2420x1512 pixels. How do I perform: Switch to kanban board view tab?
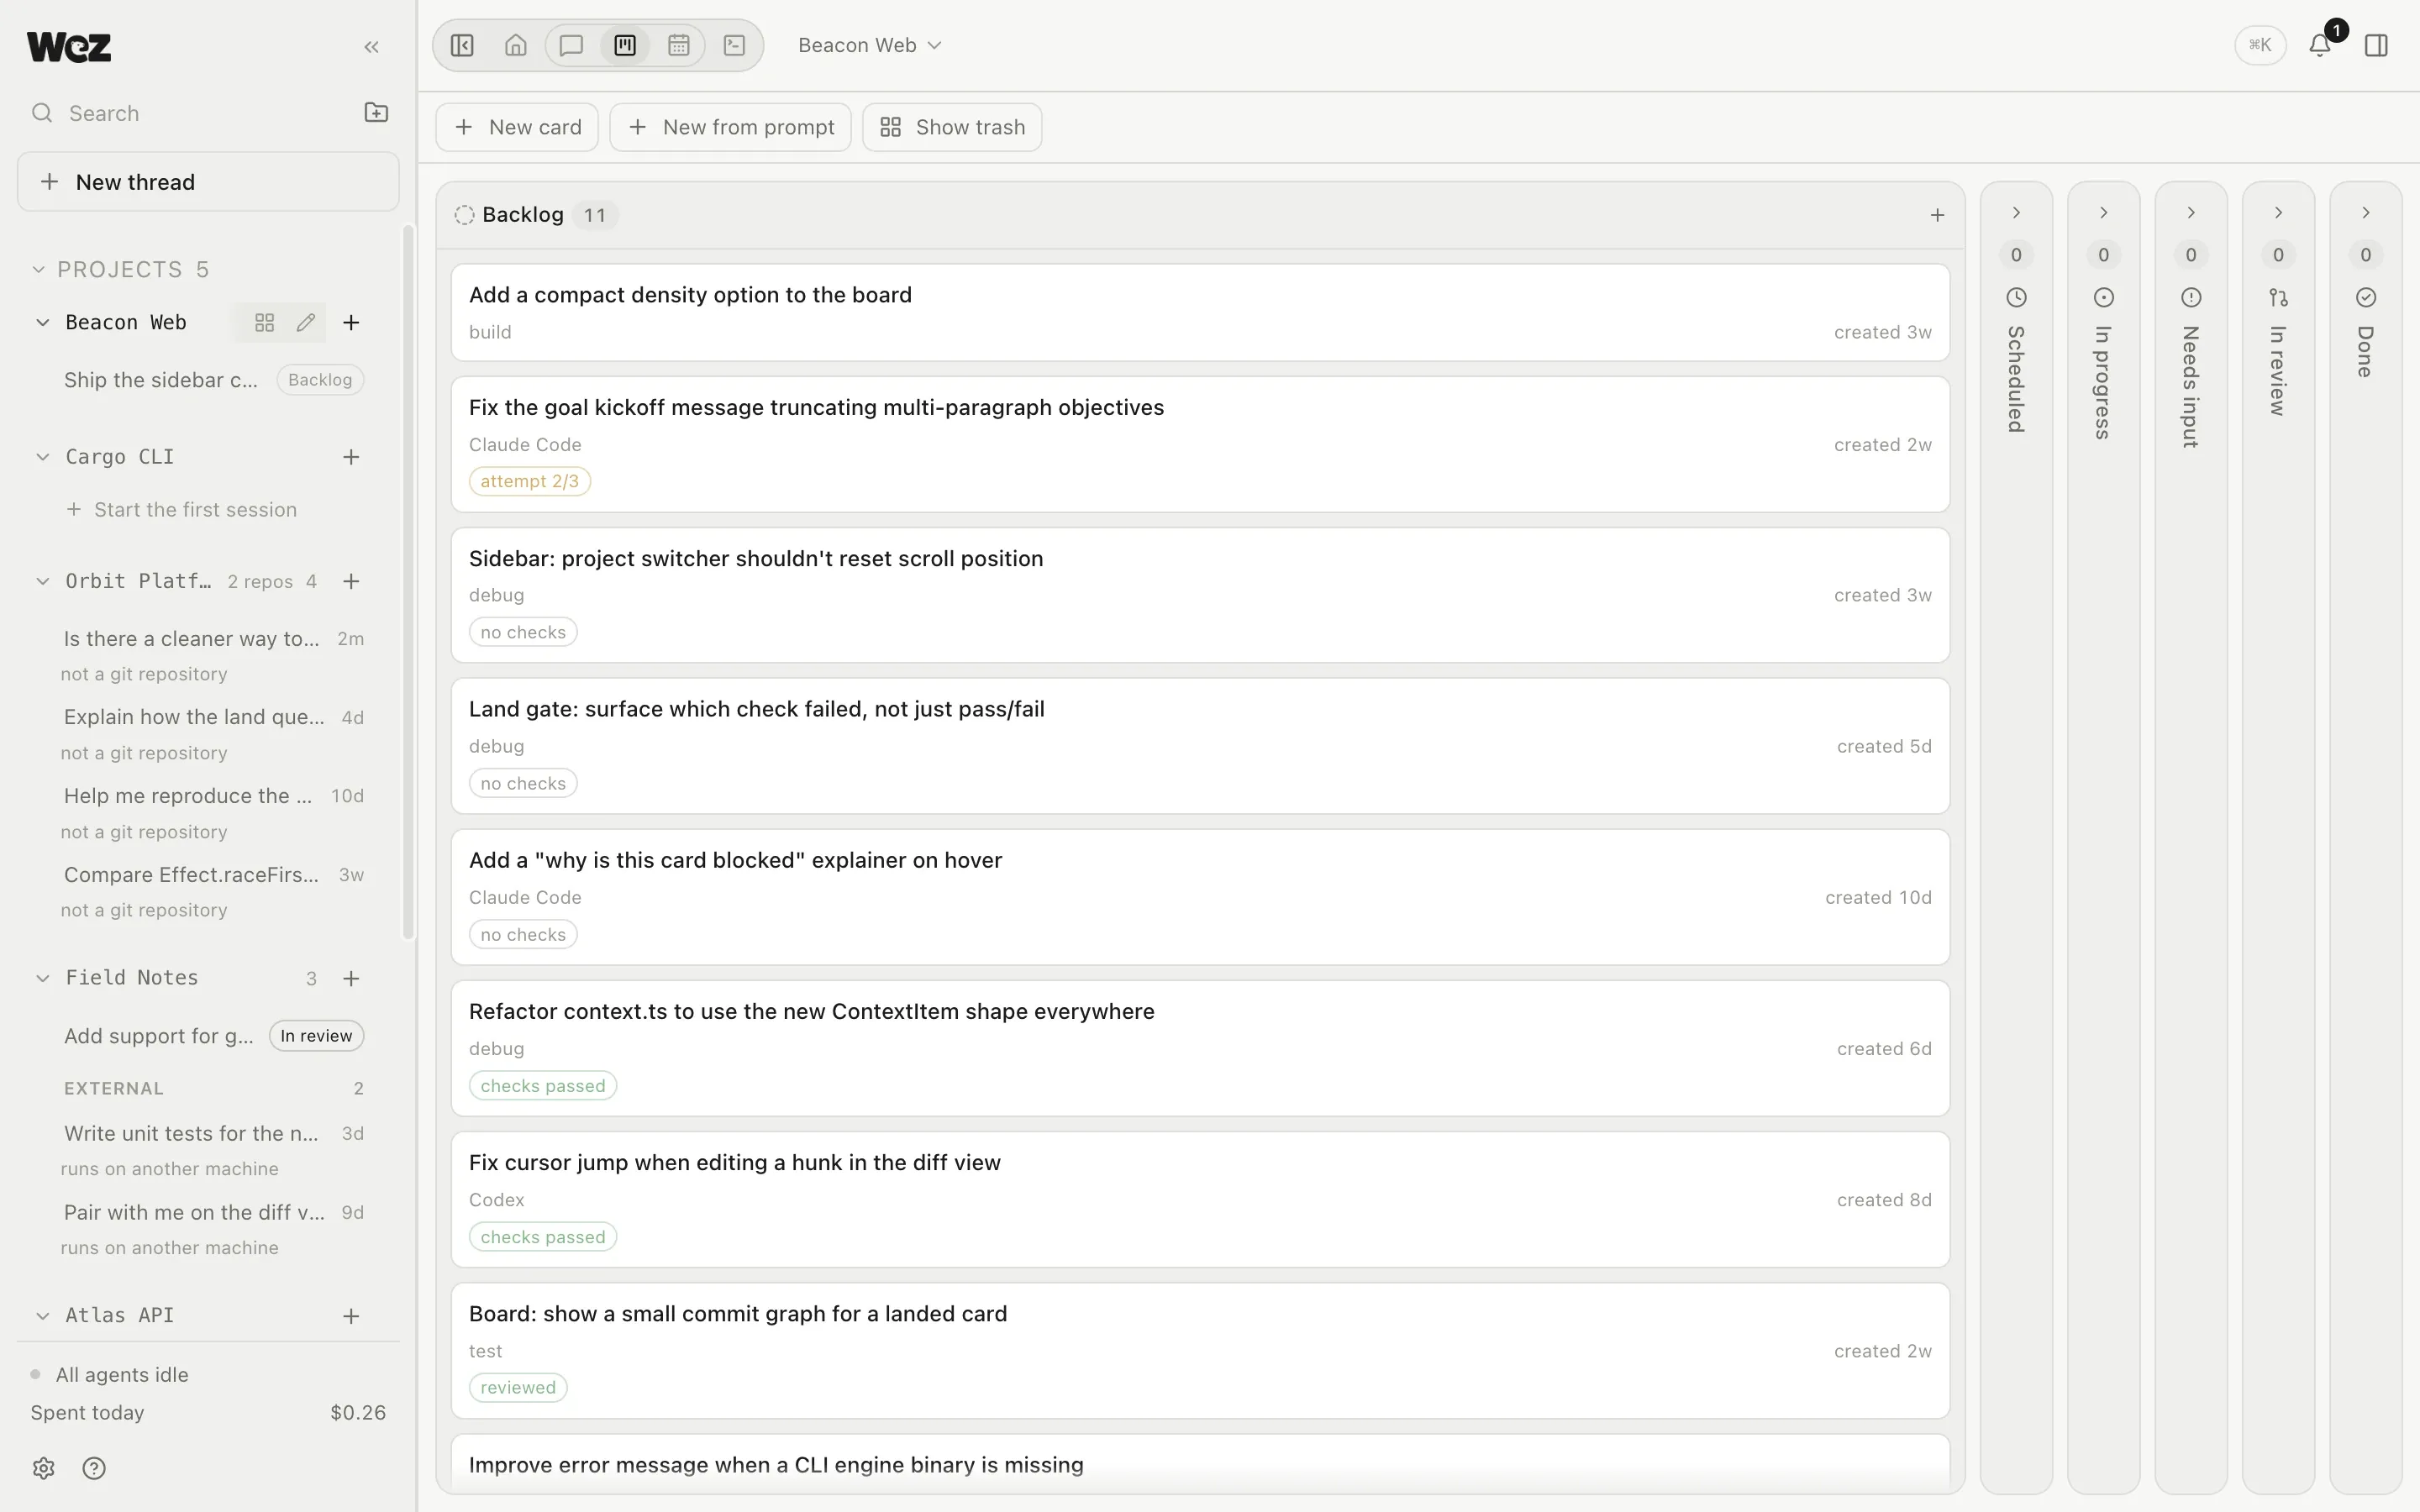coord(625,45)
